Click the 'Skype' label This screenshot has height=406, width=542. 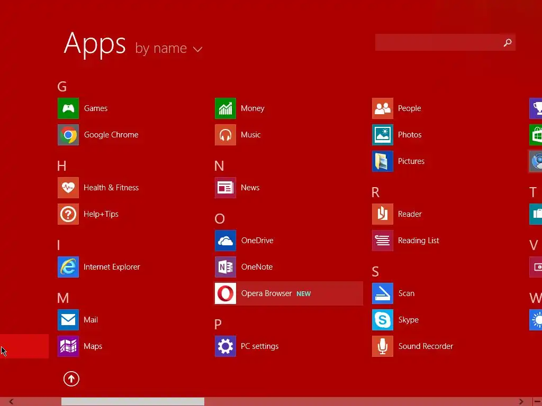[409, 320]
